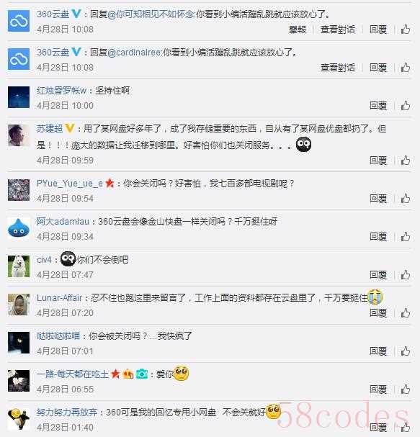Reply to 苏建超's comment via 回复
Viewport: 420px width, 437px height.
coord(378,161)
